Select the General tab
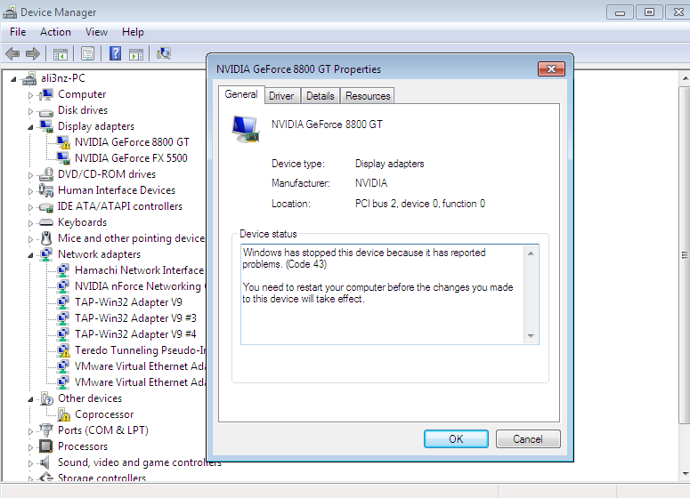This screenshot has height=498, width=690. pyautogui.click(x=241, y=94)
